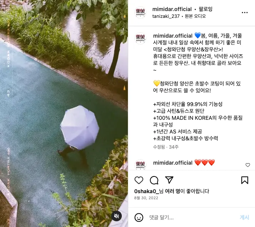
Task: Click the header mimidar profile picture
Action: click(x=140, y=13)
